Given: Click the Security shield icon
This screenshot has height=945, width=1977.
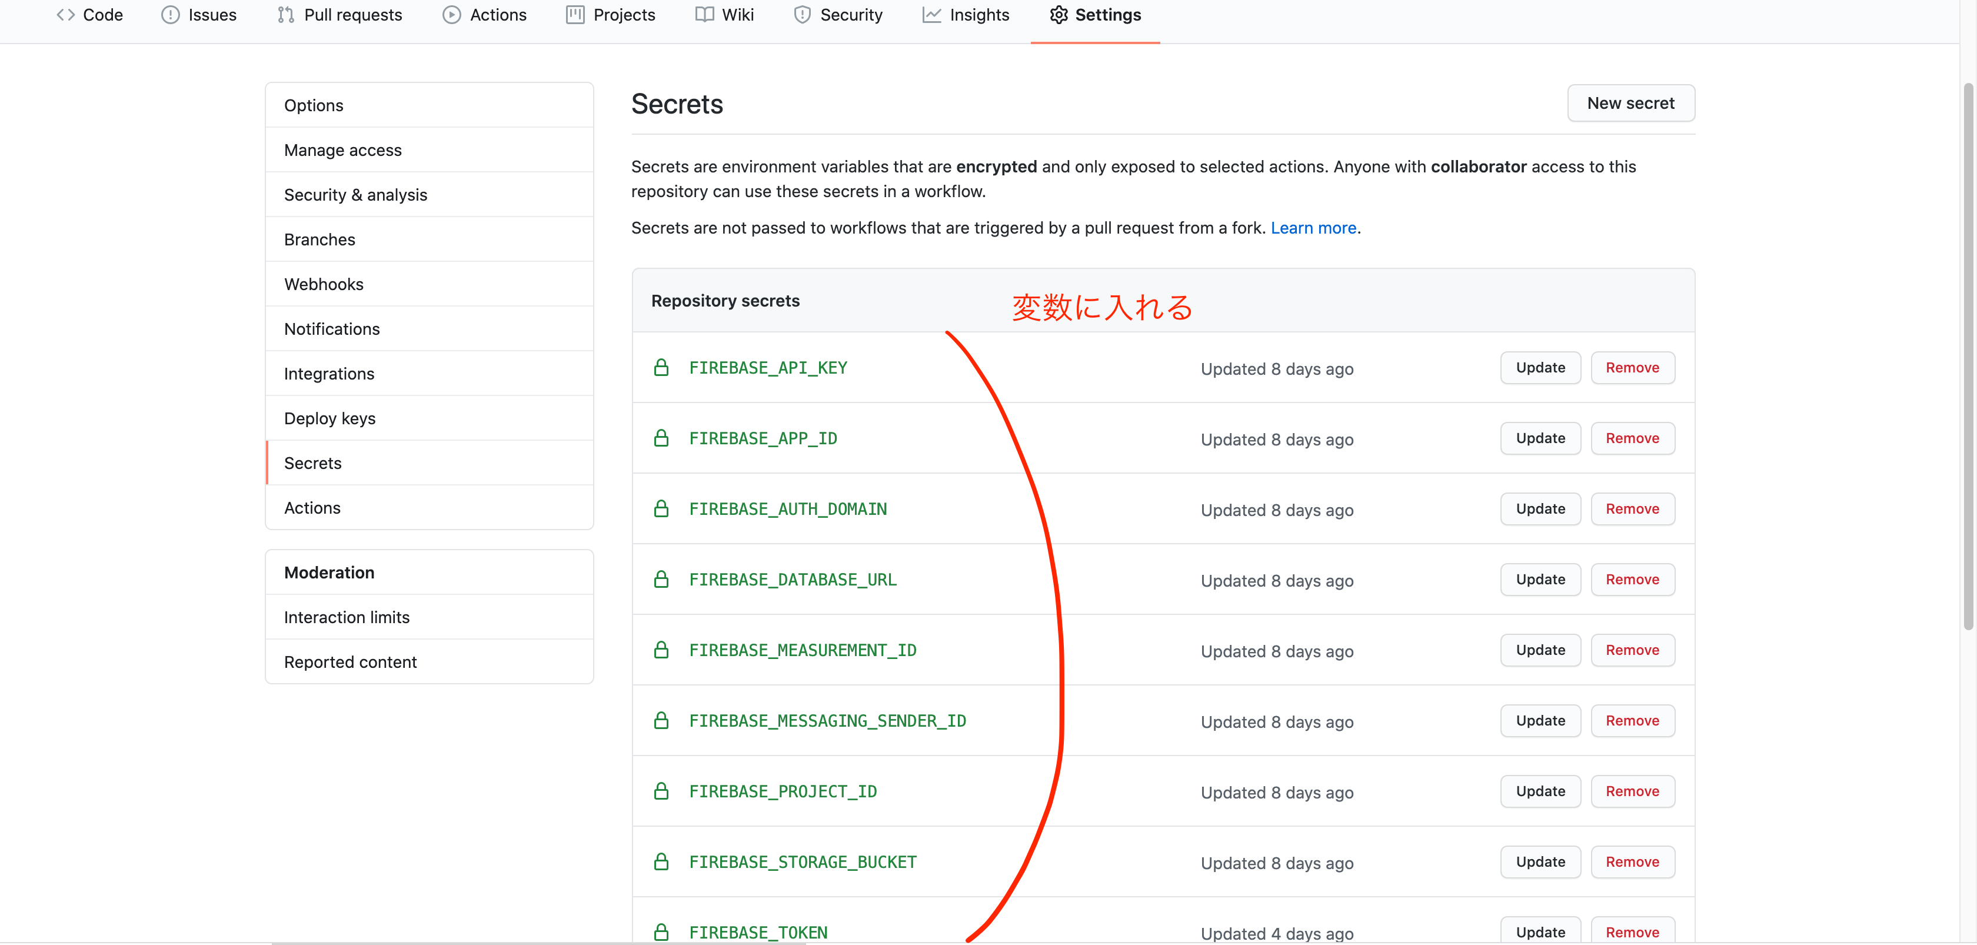Looking at the screenshot, I should pyautogui.click(x=802, y=15).
